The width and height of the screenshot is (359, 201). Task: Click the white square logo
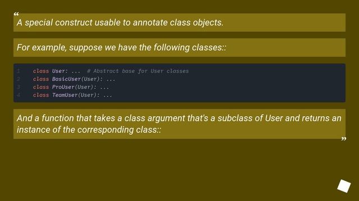[344, 186]
